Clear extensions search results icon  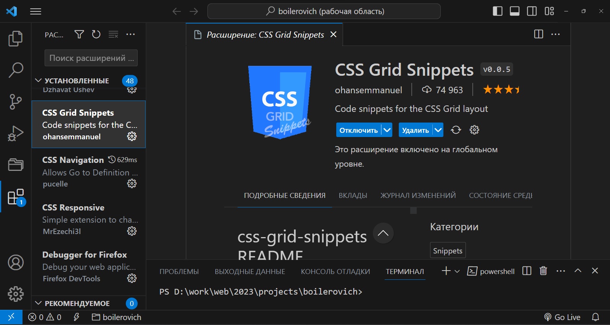[x=113, y=35]
